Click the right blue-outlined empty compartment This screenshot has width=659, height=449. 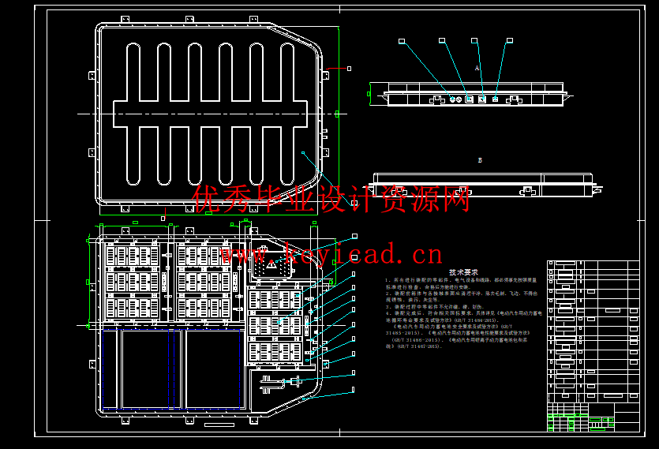[215, 369]
